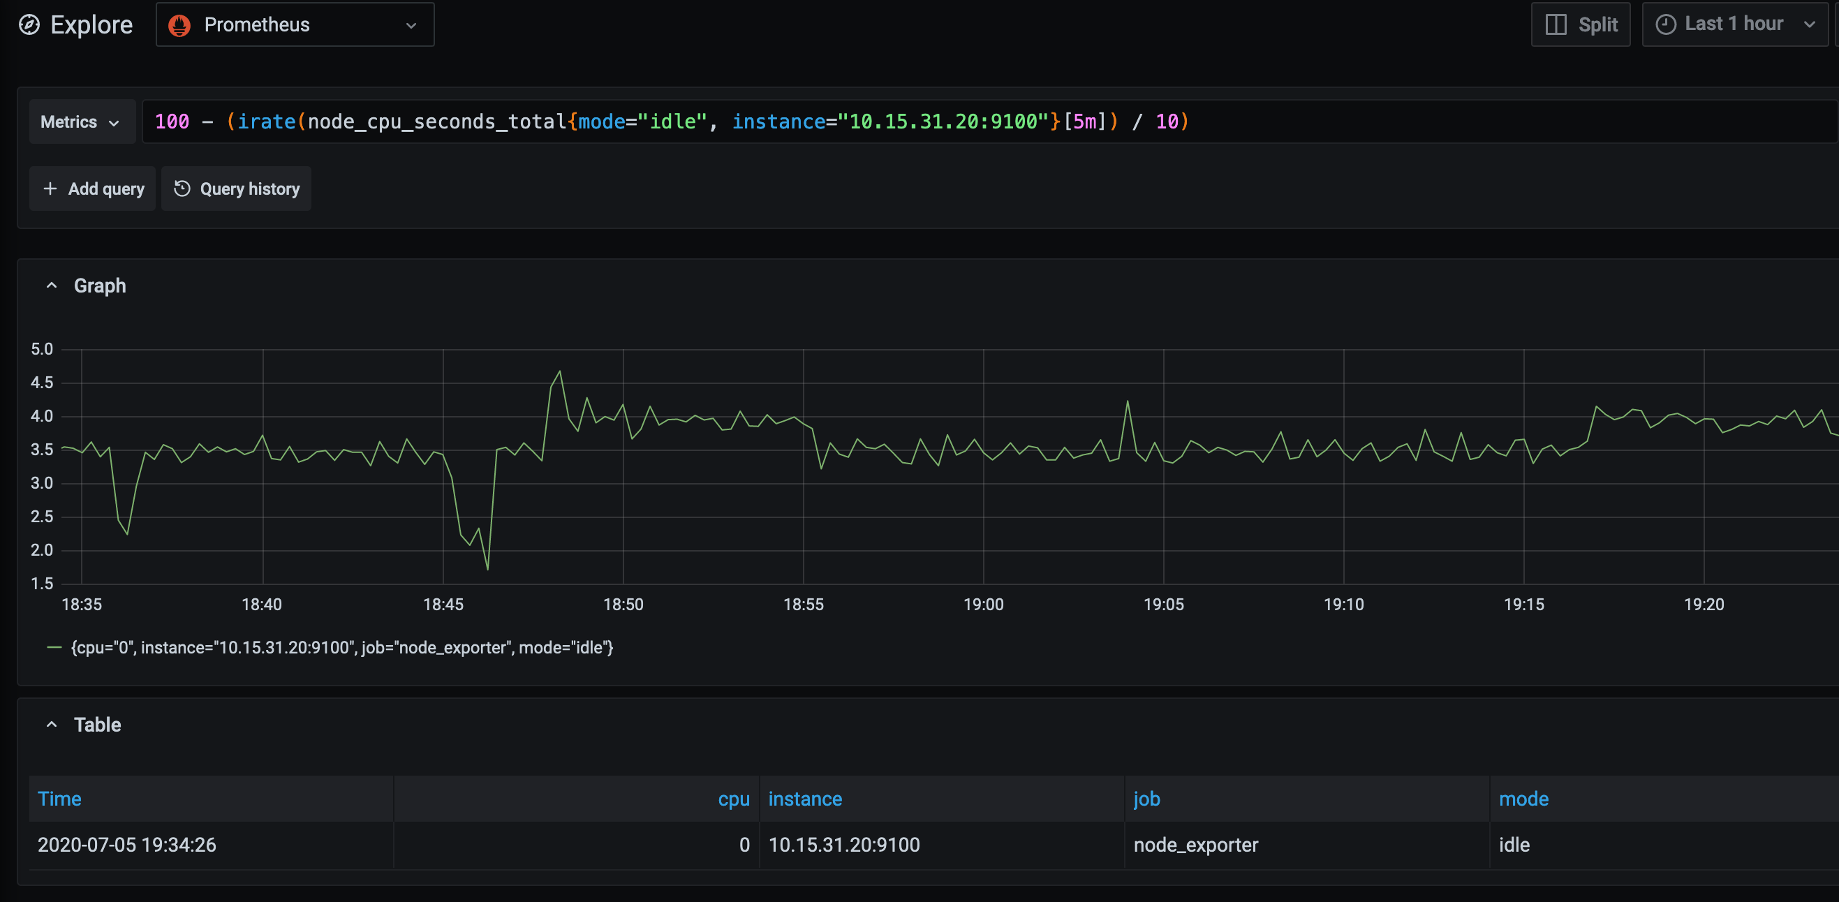Click inside the PromQL query input field

(x=857, y=121)
